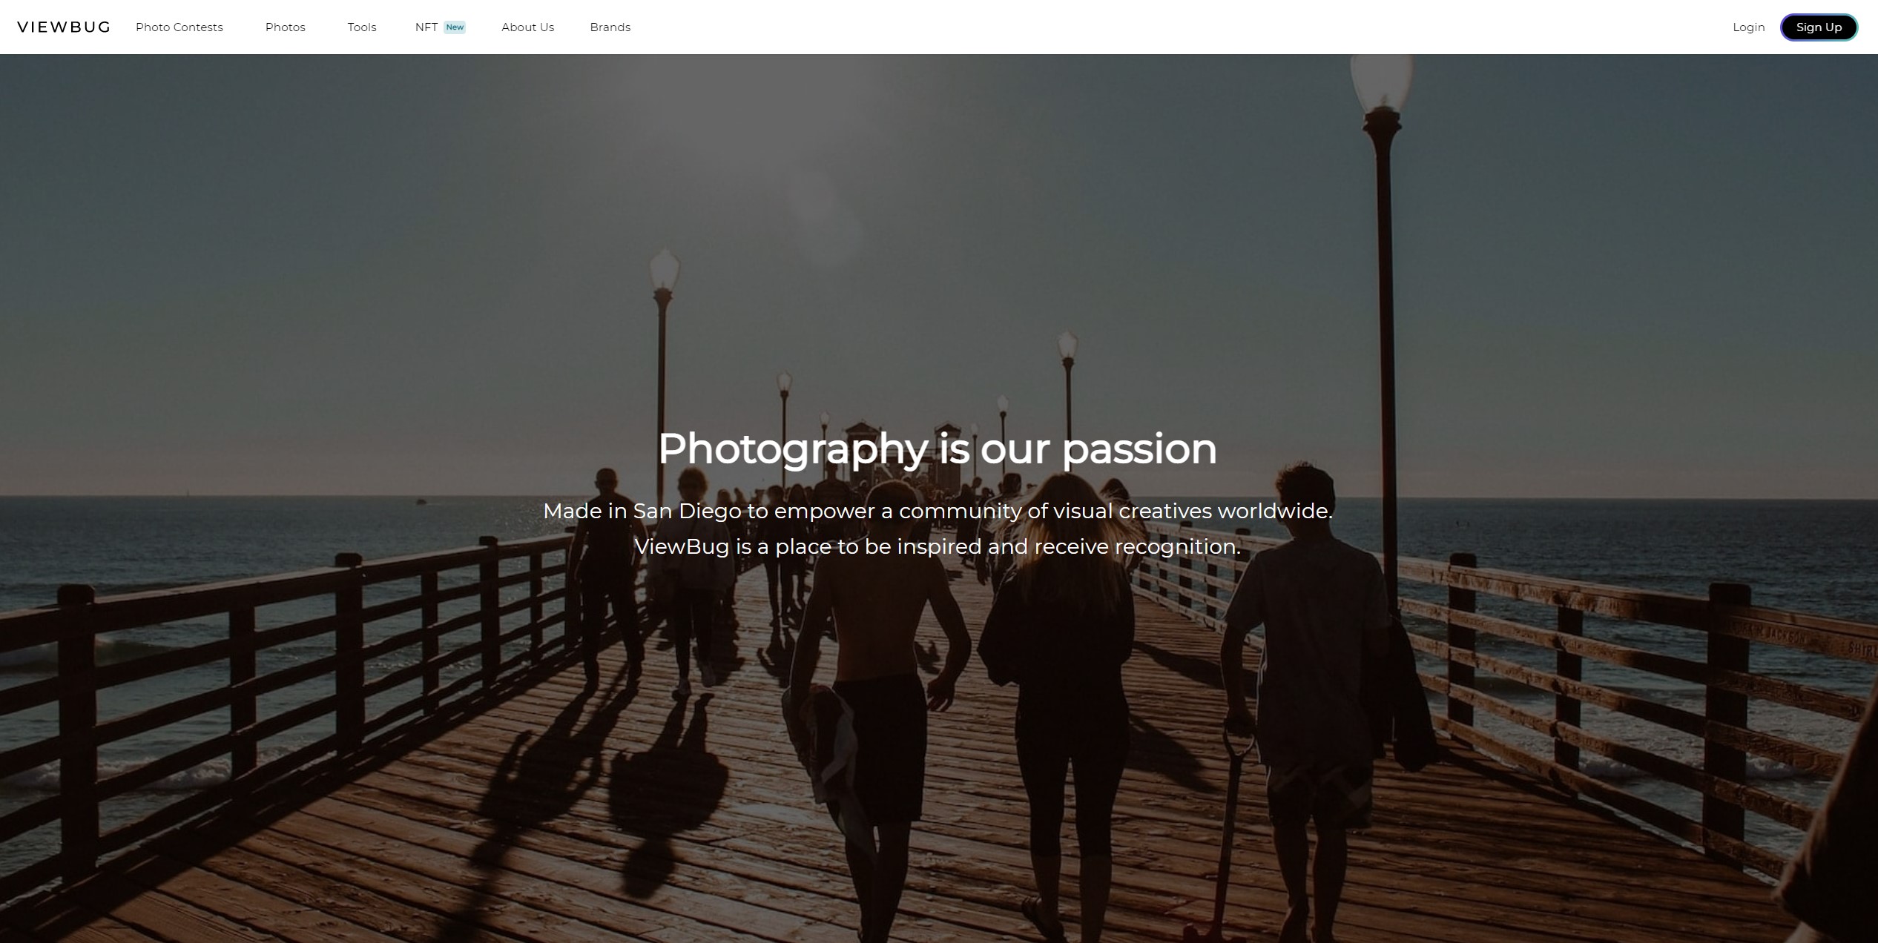Click the New badge beside NFT
This screenshot has width=1878, height=943.
455,27
